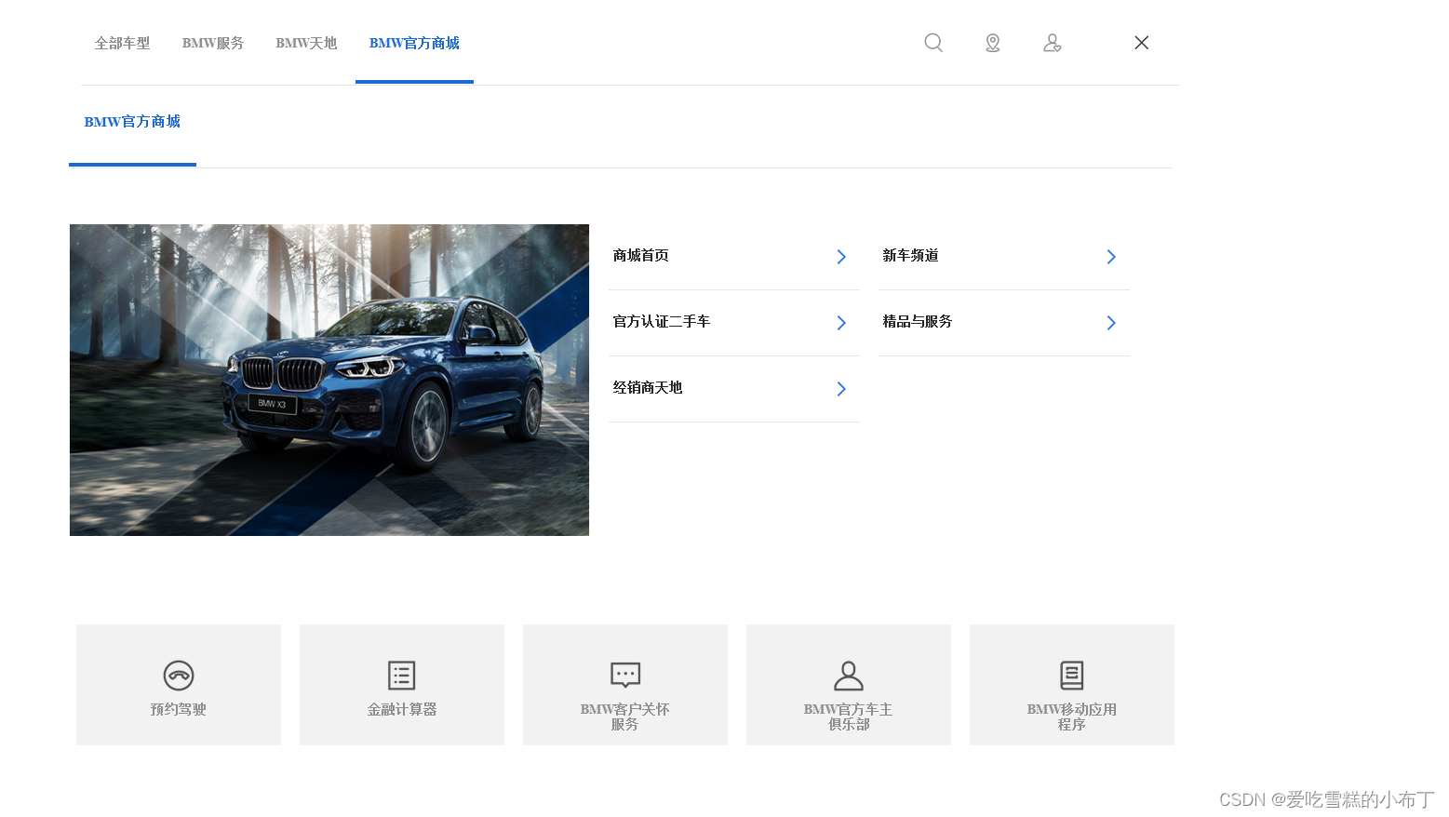The height and width of the screenshot is (817, 1449).
Task: Switch to the BMW天地 tab
Action: pyautogui.click(x=306, y=43)
